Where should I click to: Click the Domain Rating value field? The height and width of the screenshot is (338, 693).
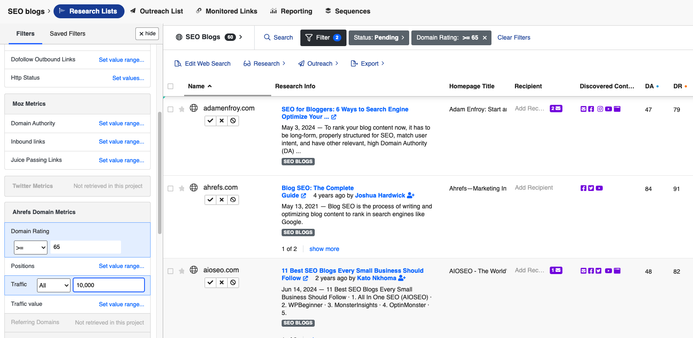[86, 247]
